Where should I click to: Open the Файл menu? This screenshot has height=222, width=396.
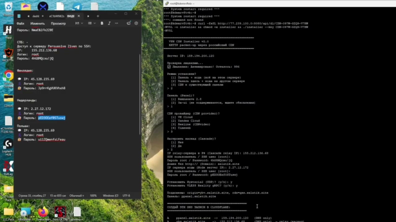20,23
